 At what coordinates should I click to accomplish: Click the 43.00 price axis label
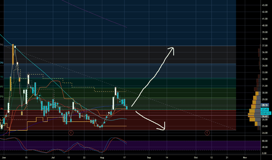265,5
